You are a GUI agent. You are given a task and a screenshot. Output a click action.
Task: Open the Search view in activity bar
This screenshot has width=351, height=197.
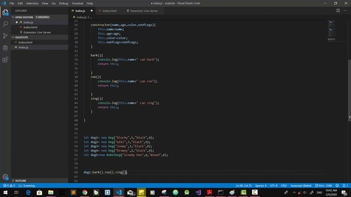point(5,24)
